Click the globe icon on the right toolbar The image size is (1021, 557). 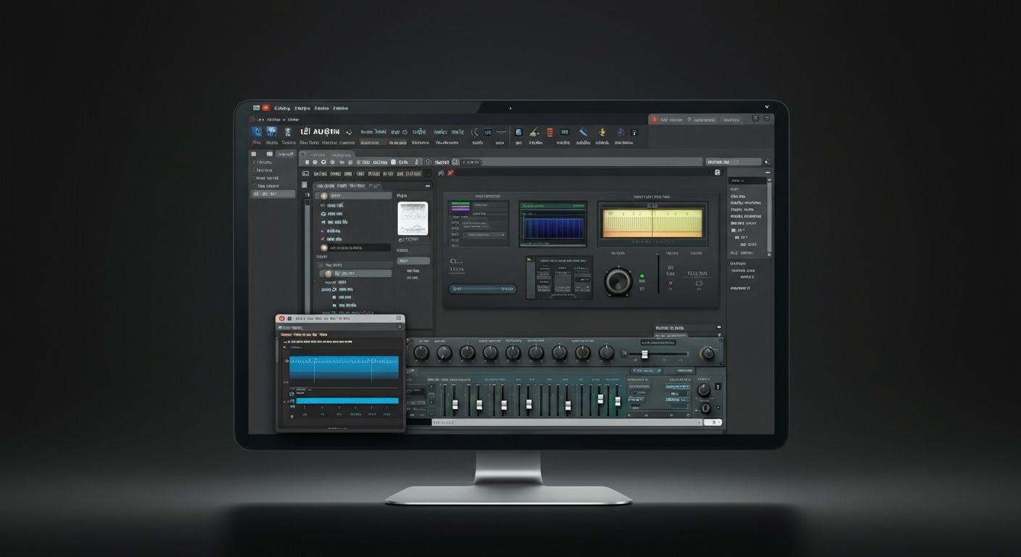(x=619, y=133)
